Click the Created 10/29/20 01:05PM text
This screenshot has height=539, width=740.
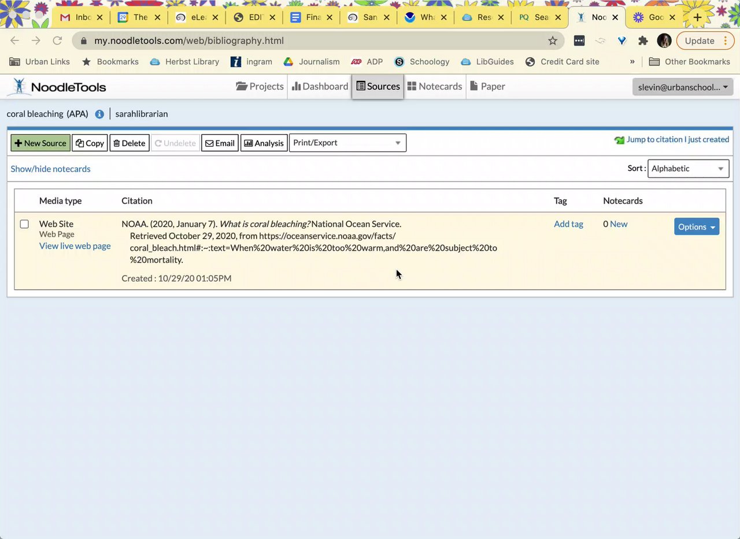(176, 278)
